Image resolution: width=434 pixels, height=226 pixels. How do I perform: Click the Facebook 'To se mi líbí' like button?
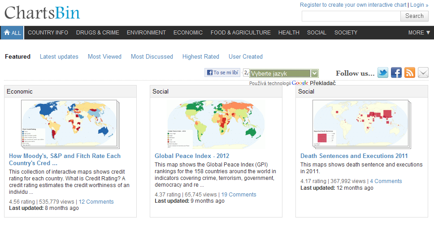point(222,72)
